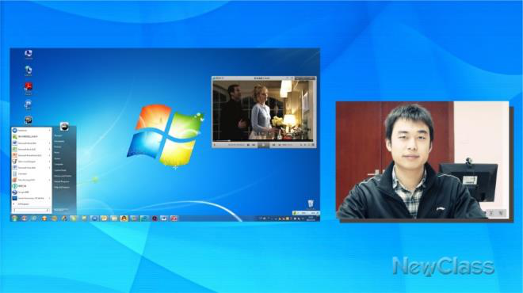Image resolution: width=523 pixels, height=293 pixels.
Task: Select the Computer link in Start menu
Action: 59,165
